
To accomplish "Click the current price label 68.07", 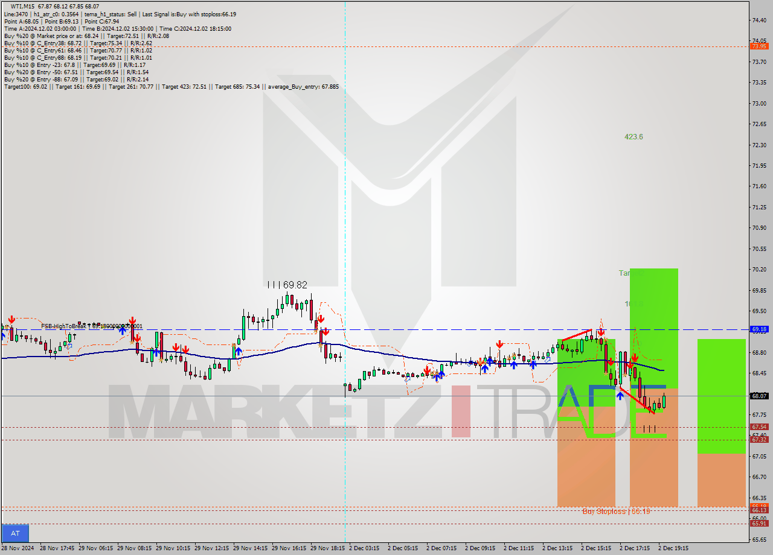I will (759, 396).
